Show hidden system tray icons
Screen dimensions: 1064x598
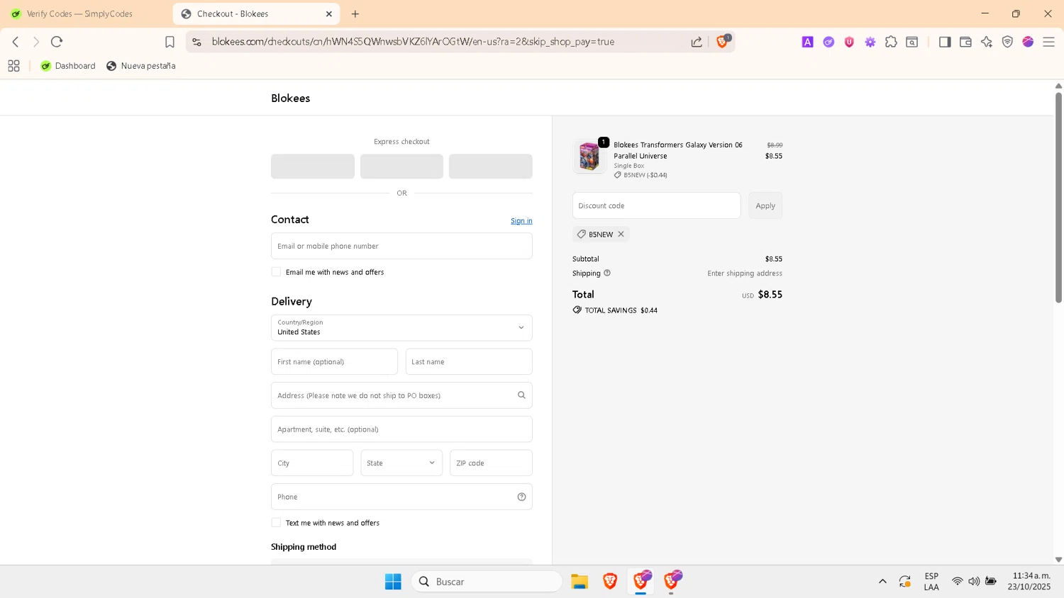(882, 582)
